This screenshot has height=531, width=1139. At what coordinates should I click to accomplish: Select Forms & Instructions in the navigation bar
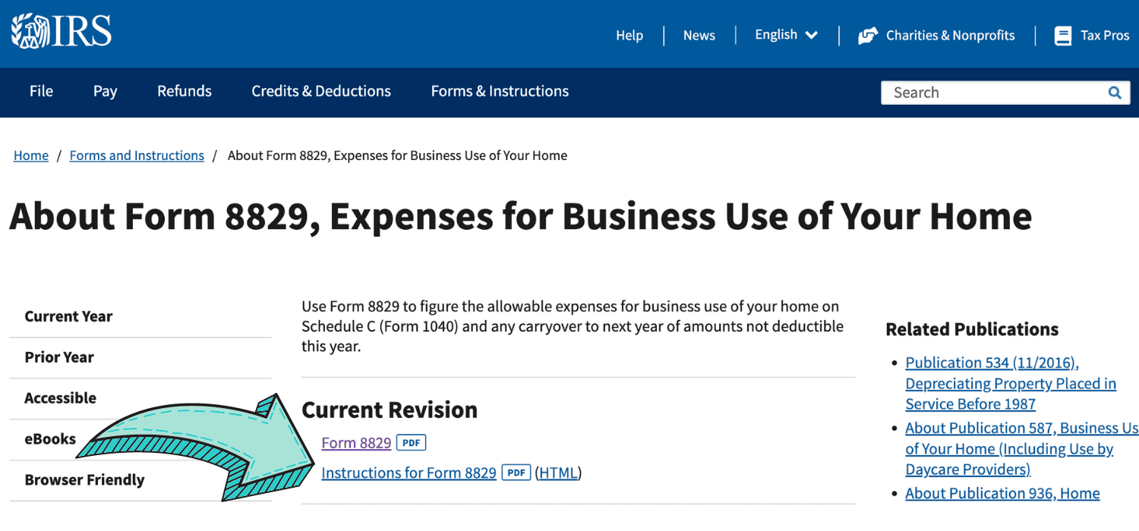point(499,91)
